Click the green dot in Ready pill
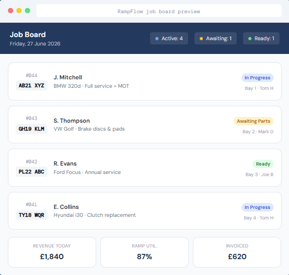Image resolution: width=289 pixels, height=275 pixels. tap(250, 39)
